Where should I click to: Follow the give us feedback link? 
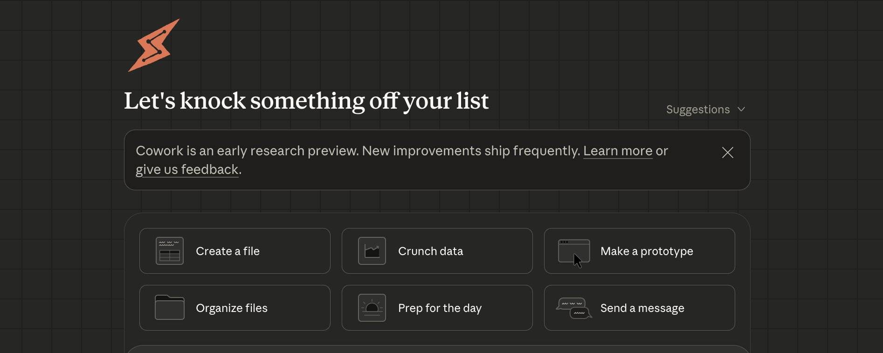187,170
